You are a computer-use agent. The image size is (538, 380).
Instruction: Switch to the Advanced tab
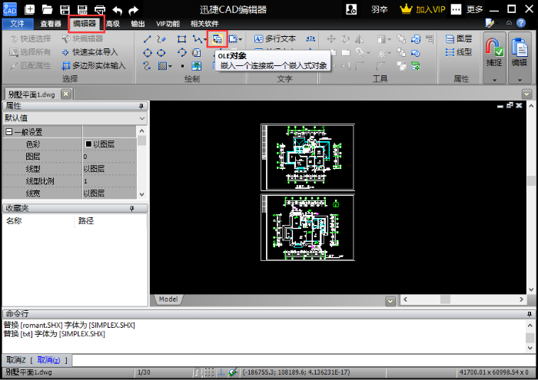(x=113, y=23)
